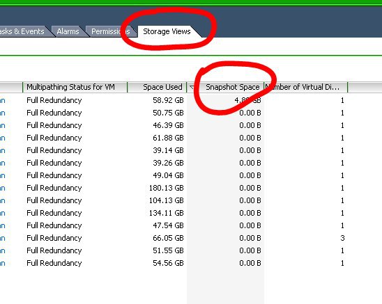Select the 49.04 GB space used cell
382x304 pixels.
click(168, 175)
